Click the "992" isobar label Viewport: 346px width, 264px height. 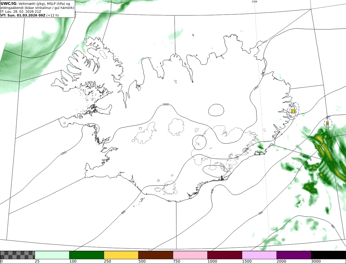point(333,226)
